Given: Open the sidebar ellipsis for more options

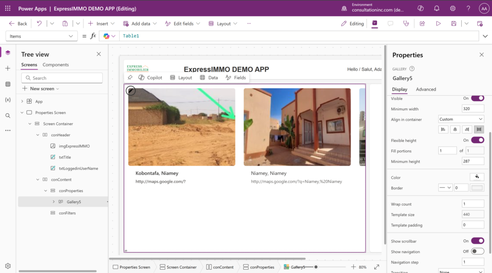Looking at the screenshot, I should (x=8, y=130).
